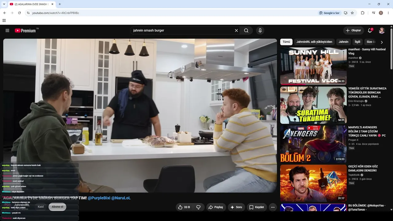This screenshot has height=221, width=393.
Task: Open the YouTube guide hamburger menu
Action: pyautogui.click(x=7, y=30)
